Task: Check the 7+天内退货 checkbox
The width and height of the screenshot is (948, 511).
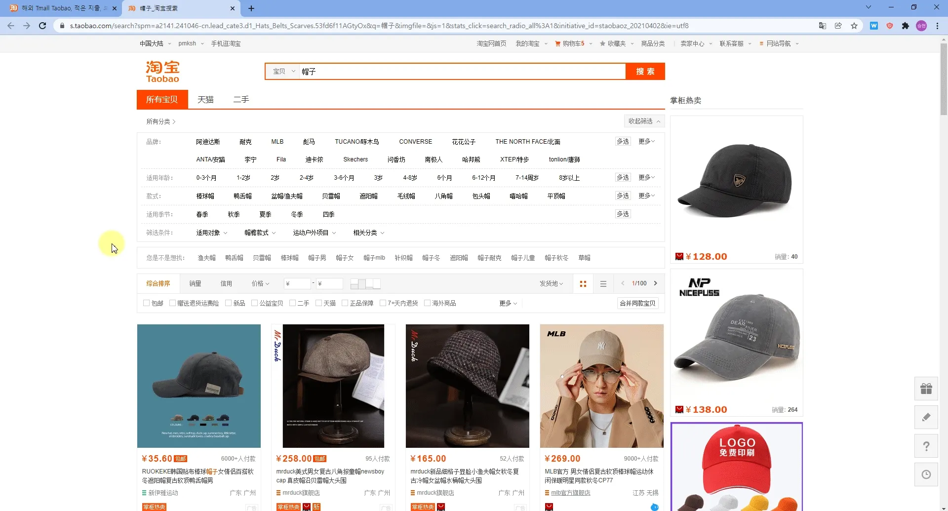Action: click(383, 303)
